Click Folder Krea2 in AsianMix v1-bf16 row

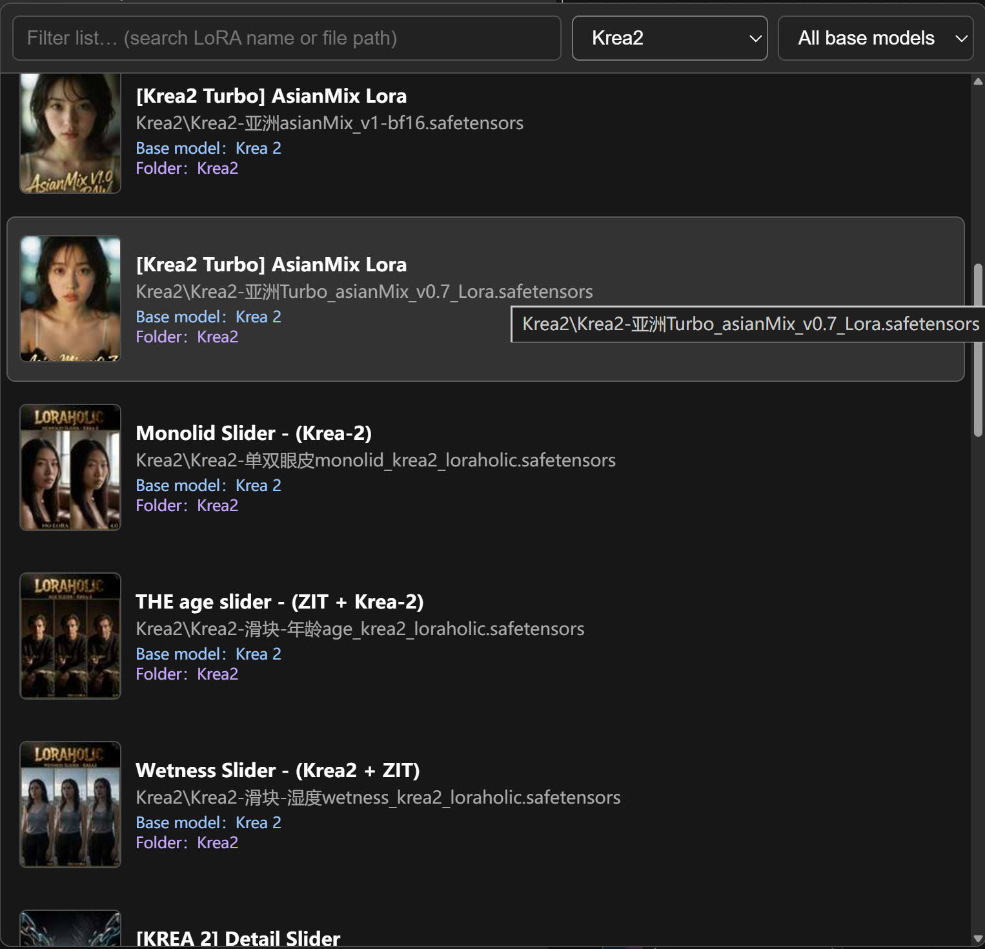pyautogui.click(x=187, y=168)
